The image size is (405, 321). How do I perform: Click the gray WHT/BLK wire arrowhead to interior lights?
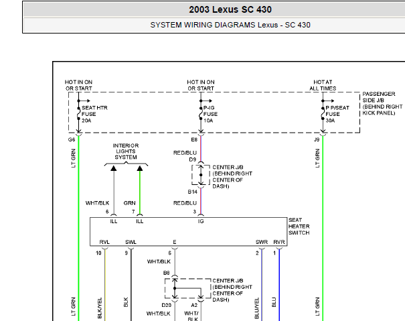[x=114, y=168]
